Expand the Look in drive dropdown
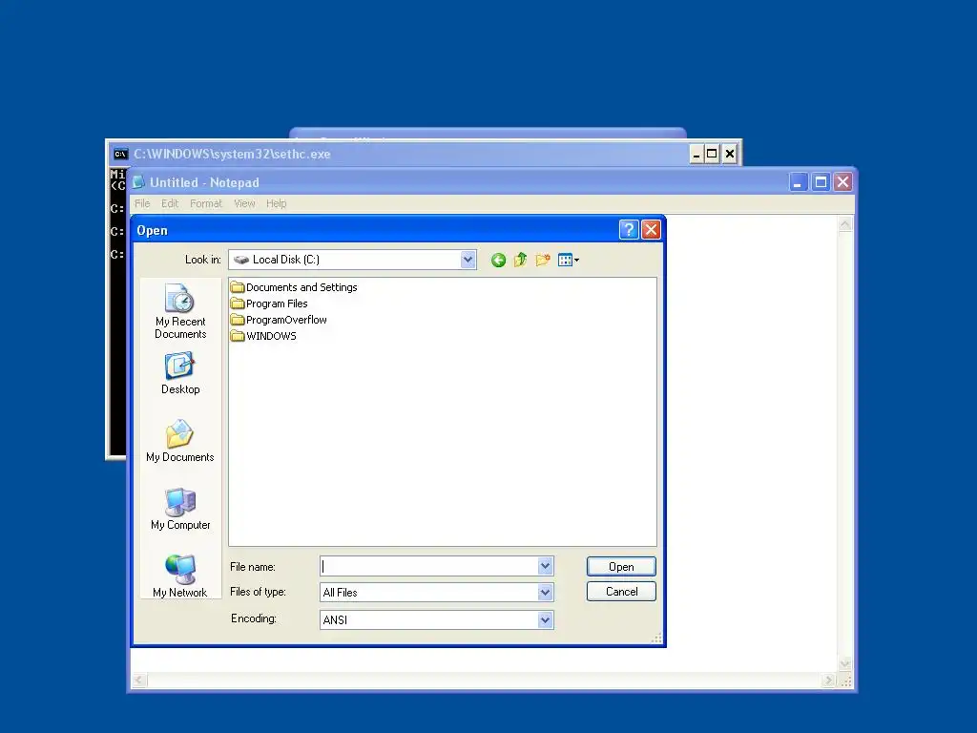The width and height of the screenshot is (977, 733). click(x=468, y=260)
